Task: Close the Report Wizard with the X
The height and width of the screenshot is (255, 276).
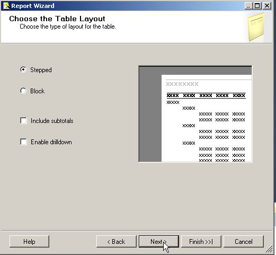Action: coord(267,6)
